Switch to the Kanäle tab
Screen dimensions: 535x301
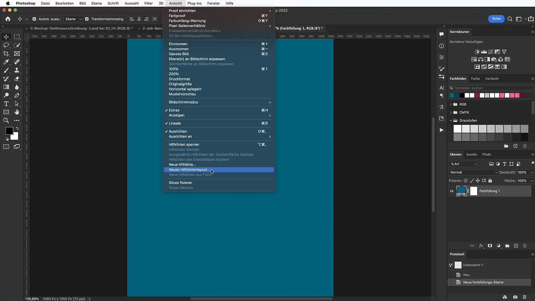tap(471, 154)
